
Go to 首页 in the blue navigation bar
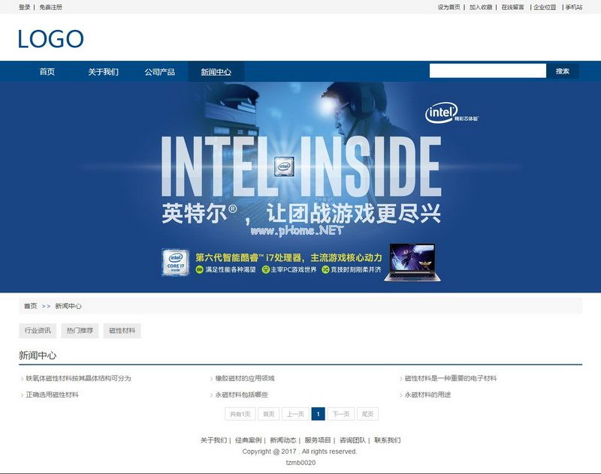tap(47, 71)
